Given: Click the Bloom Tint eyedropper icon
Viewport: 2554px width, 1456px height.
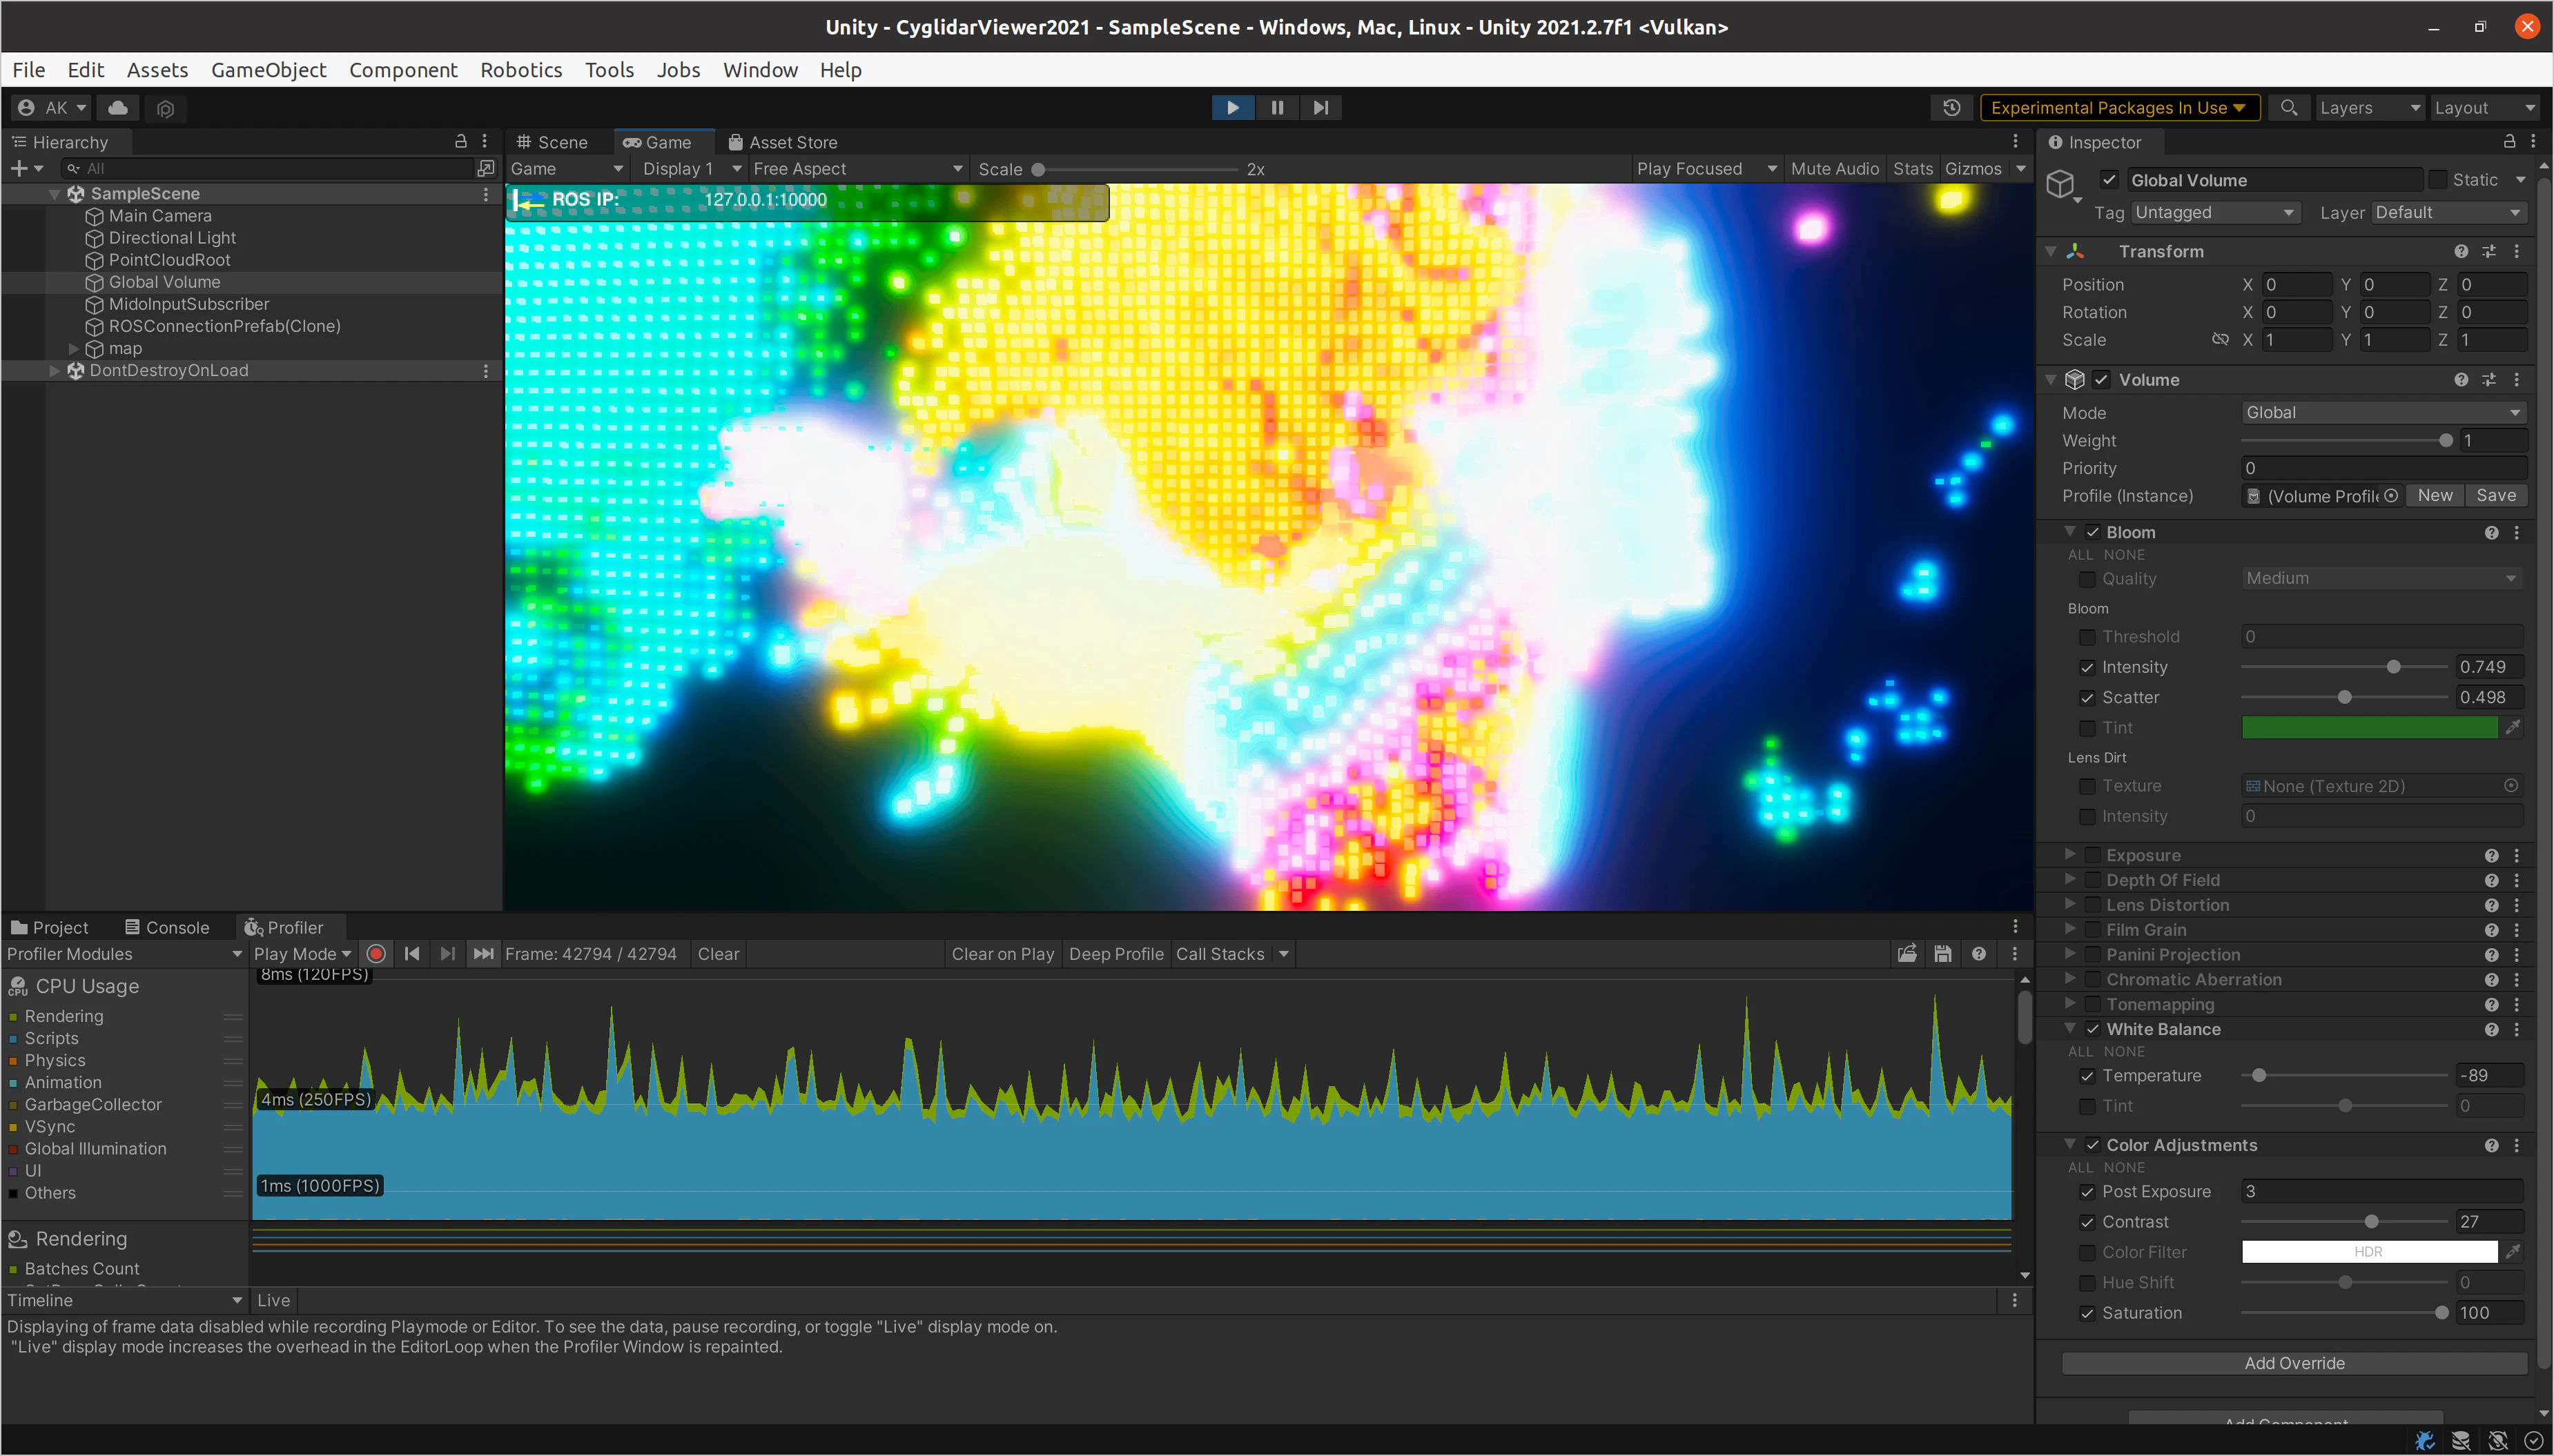Looking at the screenshot, I should (2513, 728).
